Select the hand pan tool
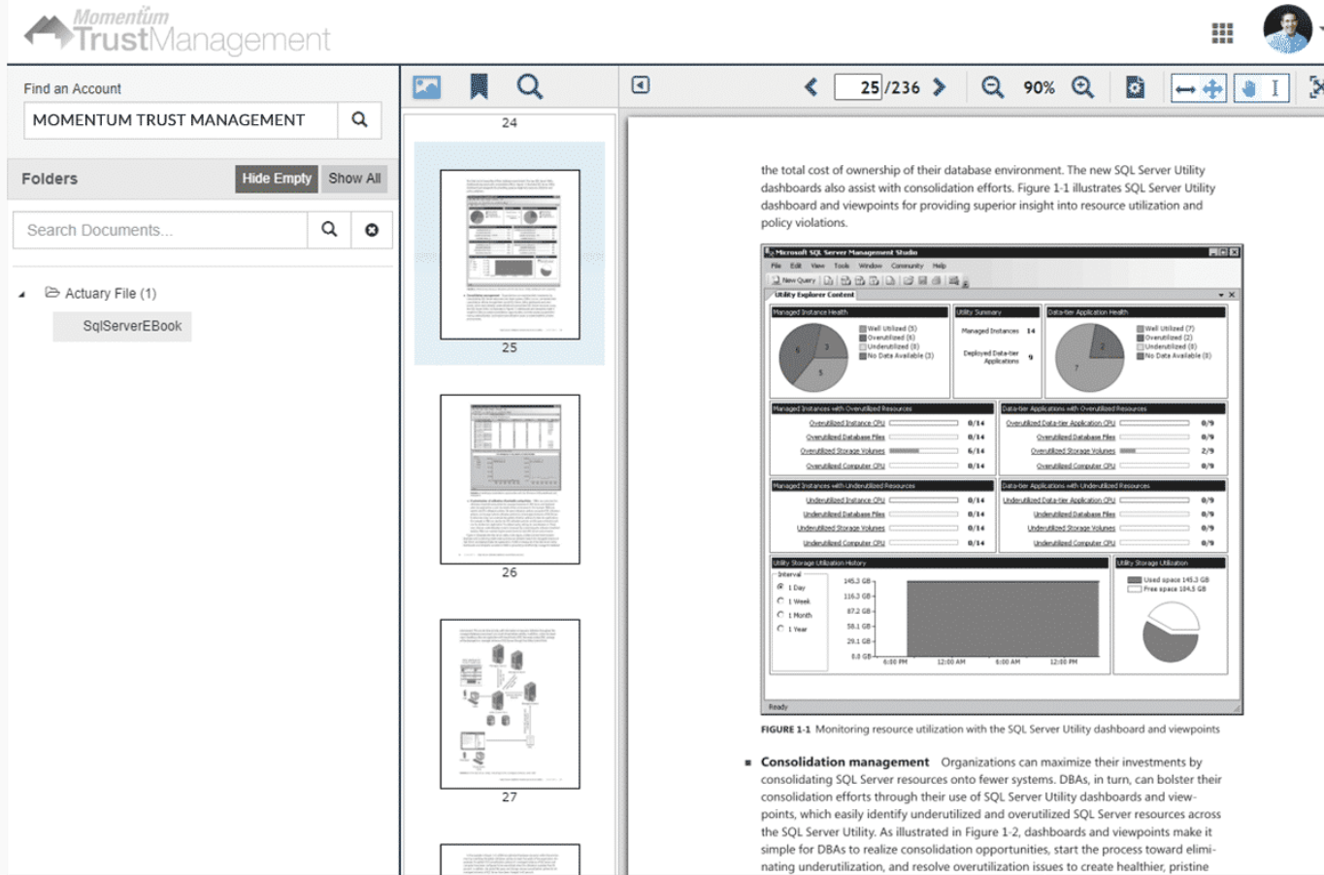The width and height of the screenshot is (1324, 875). (1248, 89)
